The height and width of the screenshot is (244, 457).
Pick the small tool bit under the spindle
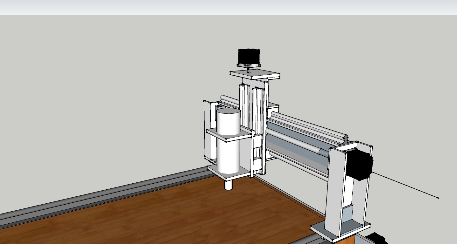(228, 185)
